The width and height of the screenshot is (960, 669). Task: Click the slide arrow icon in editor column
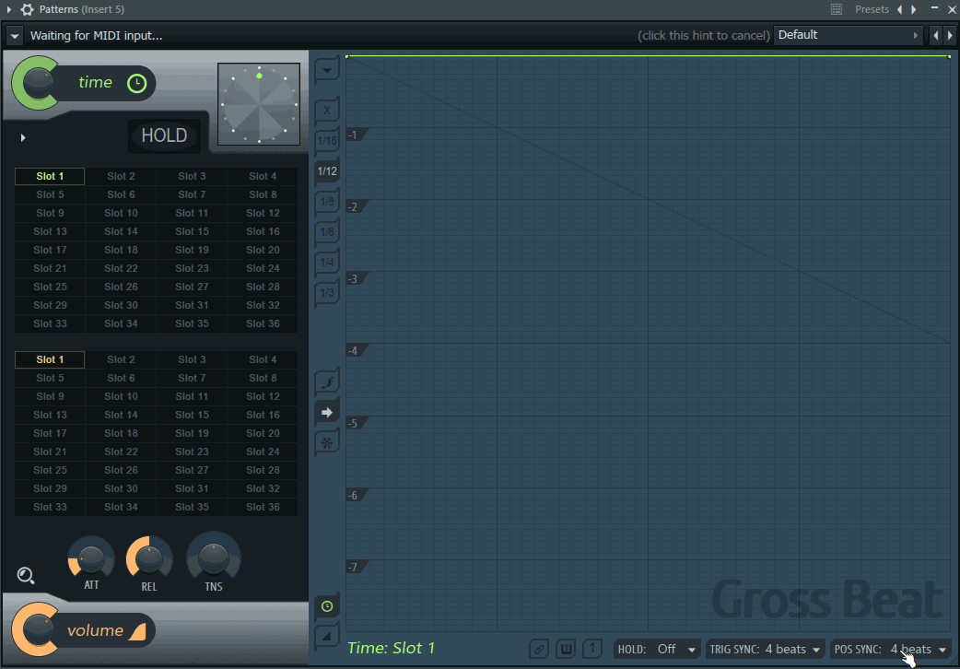pos(327,412)
